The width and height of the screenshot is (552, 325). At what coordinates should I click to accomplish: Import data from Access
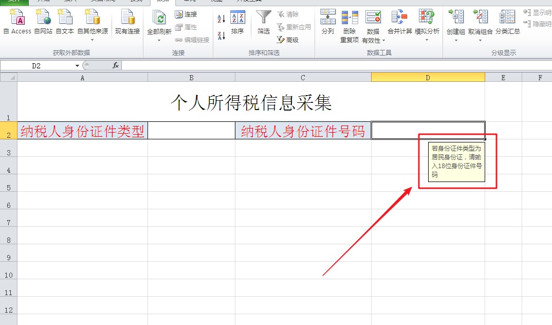(x=17, y=22)
